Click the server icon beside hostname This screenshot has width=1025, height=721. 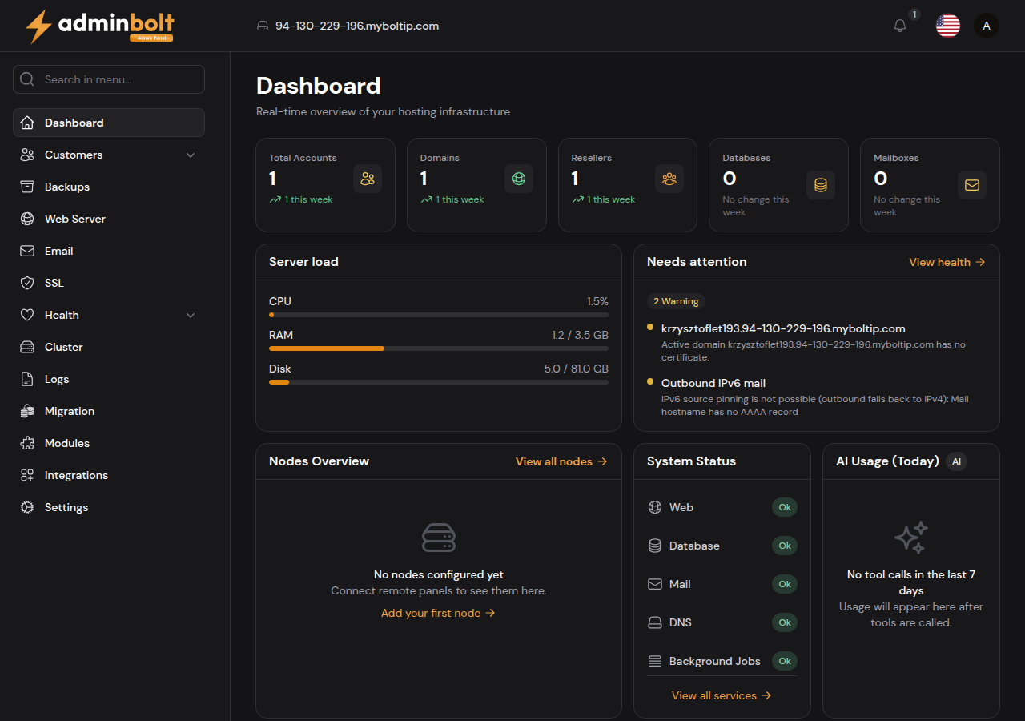point(262,26)
